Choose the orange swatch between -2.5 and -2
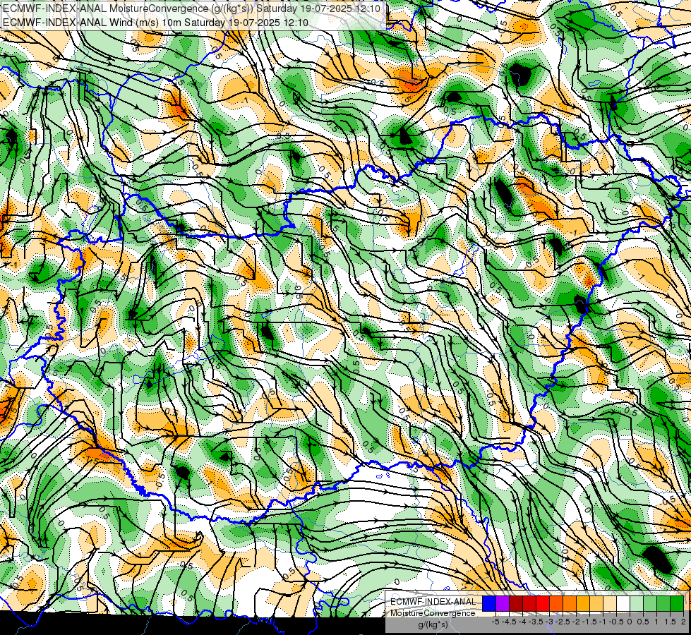The width and height of the screenshot is (691, 635). tap(570, 603)
